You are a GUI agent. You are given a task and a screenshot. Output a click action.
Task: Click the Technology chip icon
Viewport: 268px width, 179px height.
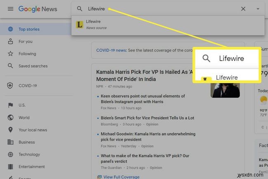[10, 155]
